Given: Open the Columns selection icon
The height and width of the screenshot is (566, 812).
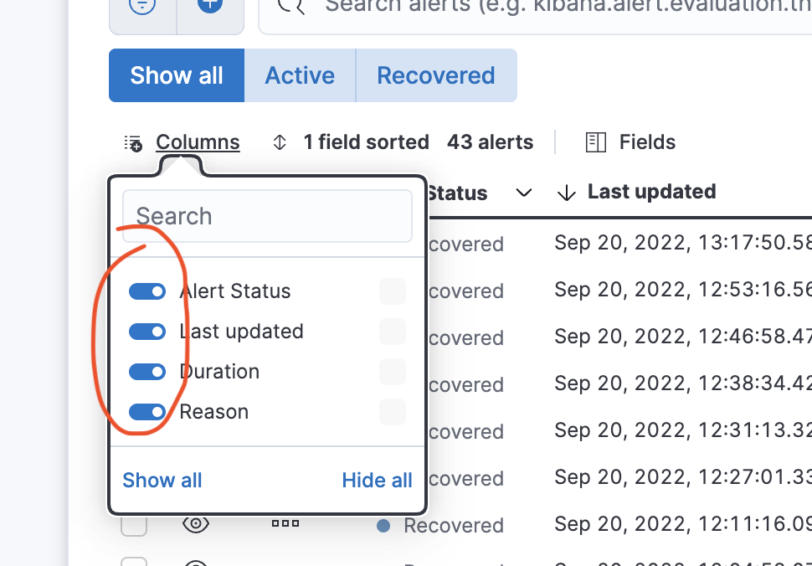Looking at the screenshot, I should point(132,142).
